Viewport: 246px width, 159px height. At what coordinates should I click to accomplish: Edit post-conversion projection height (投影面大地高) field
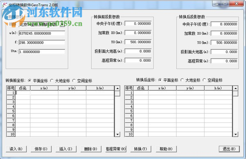[x=224, y=52]
